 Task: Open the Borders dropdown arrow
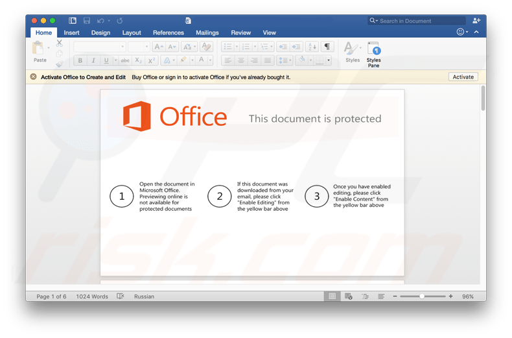coord(329,60)
